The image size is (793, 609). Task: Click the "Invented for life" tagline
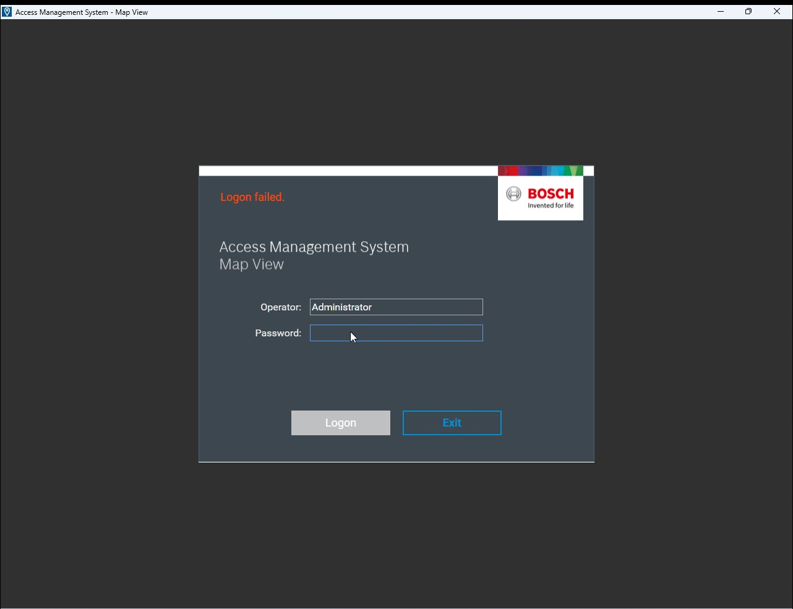[550, 206]
